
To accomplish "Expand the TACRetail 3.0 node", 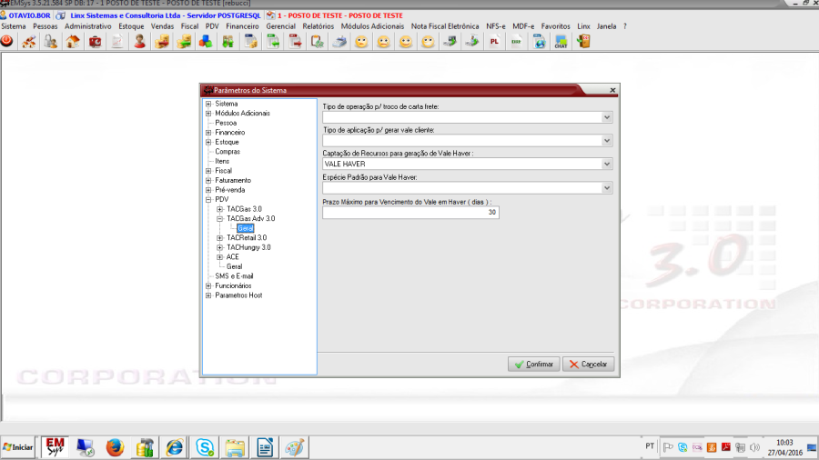I will (x=220, y=238).
